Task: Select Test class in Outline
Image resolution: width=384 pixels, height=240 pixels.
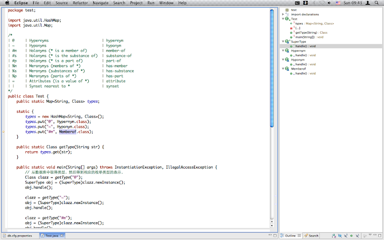Action: [x=294, y=19]
